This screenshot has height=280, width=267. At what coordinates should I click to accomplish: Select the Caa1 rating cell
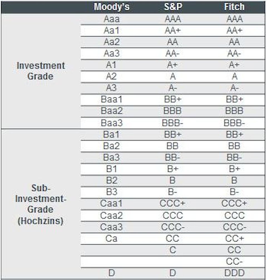pos(112,204)
